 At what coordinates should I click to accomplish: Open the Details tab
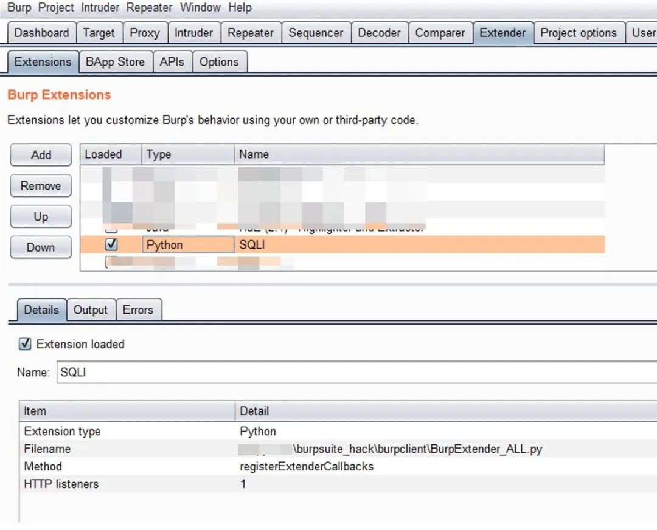click(x=41, y=310)
